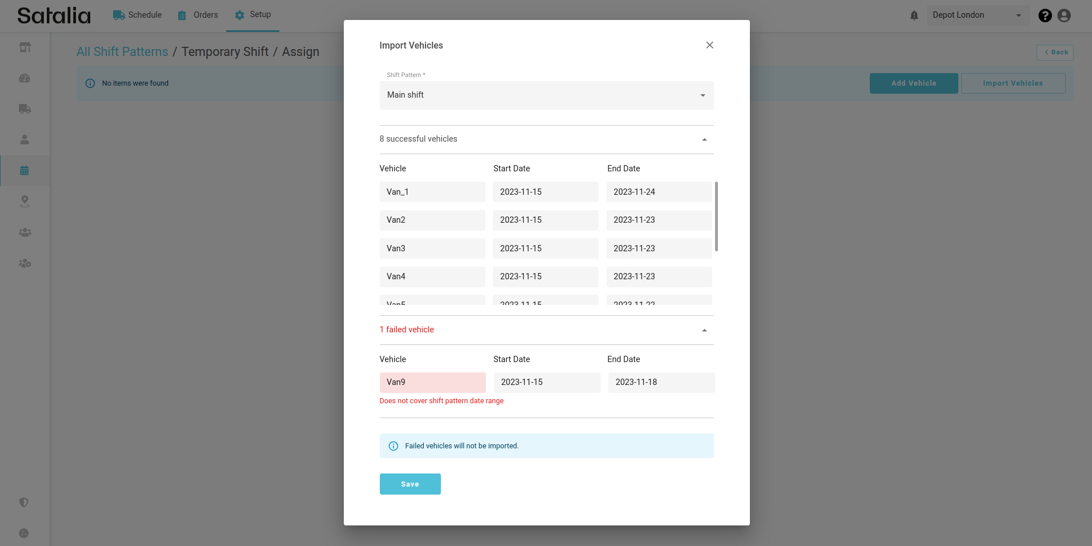Collapse the 8 successful vehicles section
Screen dimensions: 1092x546
click(704, 139)
